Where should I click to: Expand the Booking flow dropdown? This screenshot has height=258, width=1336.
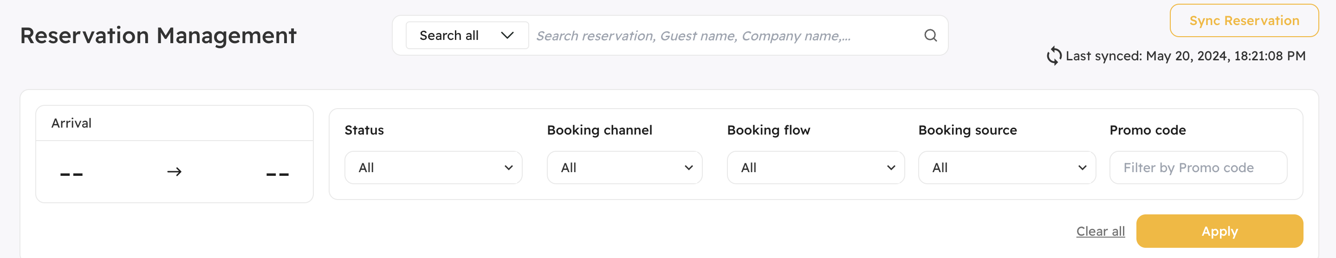[815, 168]
